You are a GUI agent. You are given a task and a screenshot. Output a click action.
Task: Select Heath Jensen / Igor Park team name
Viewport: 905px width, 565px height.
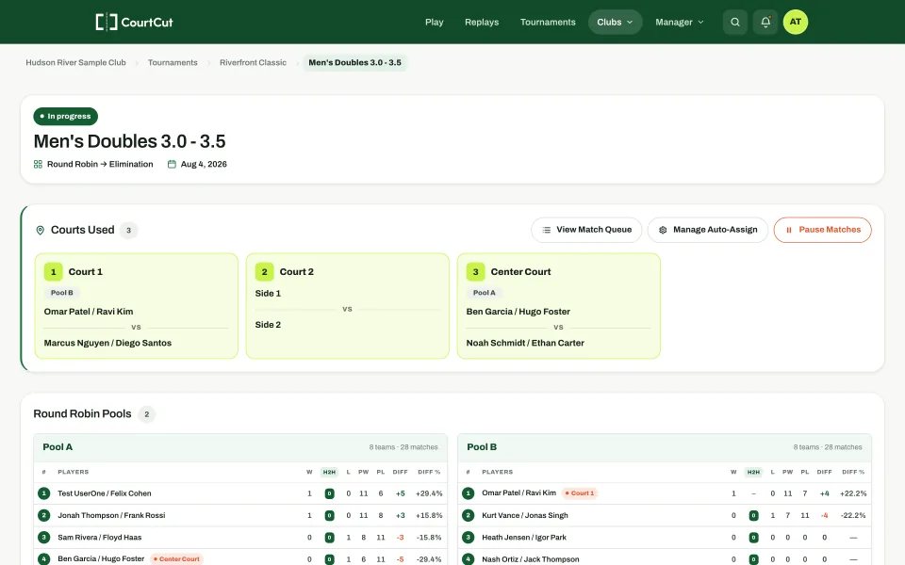click(x=524, y=538)
